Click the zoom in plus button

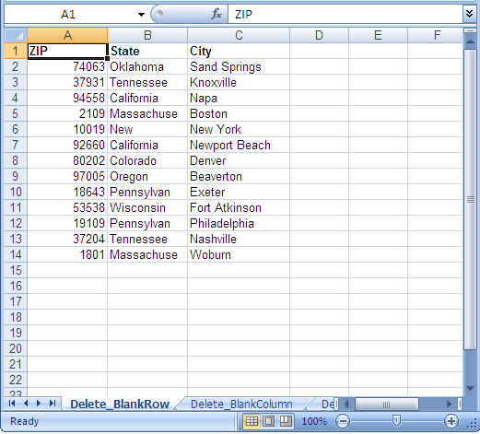[451, 421]
